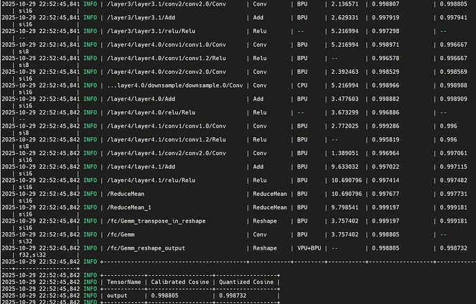Click the /fc/Gemm node name
Viewport: 476px width, 304px height.
121,234
